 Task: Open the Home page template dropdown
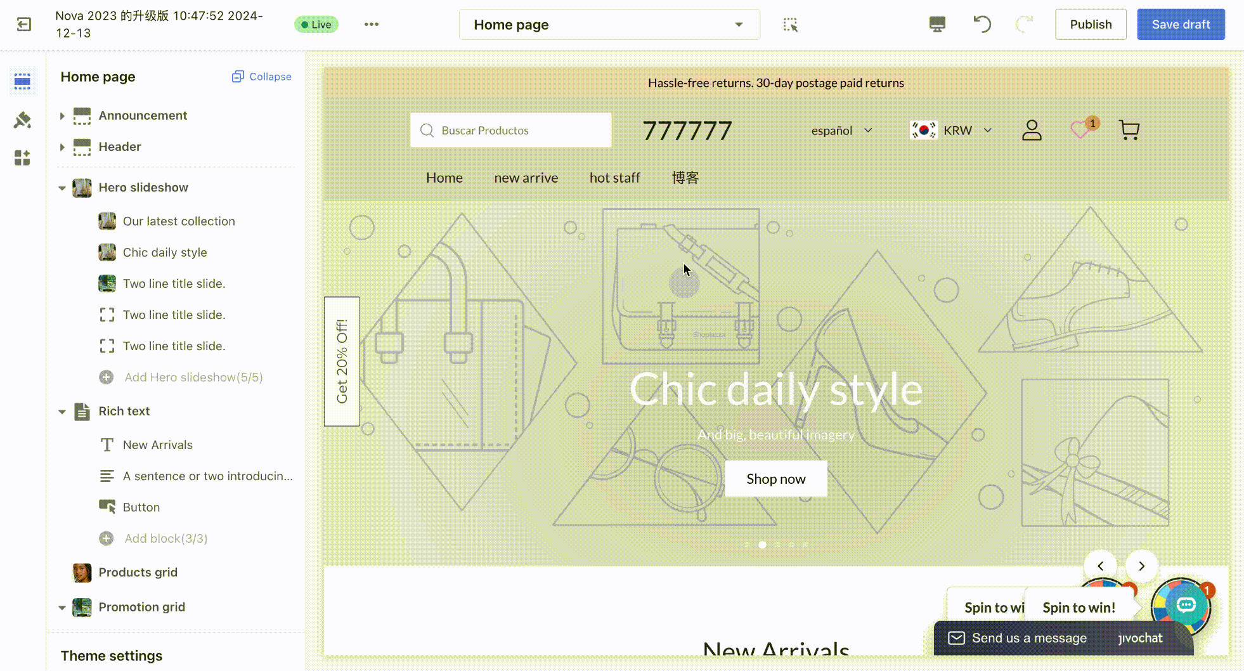coord(609,25)
